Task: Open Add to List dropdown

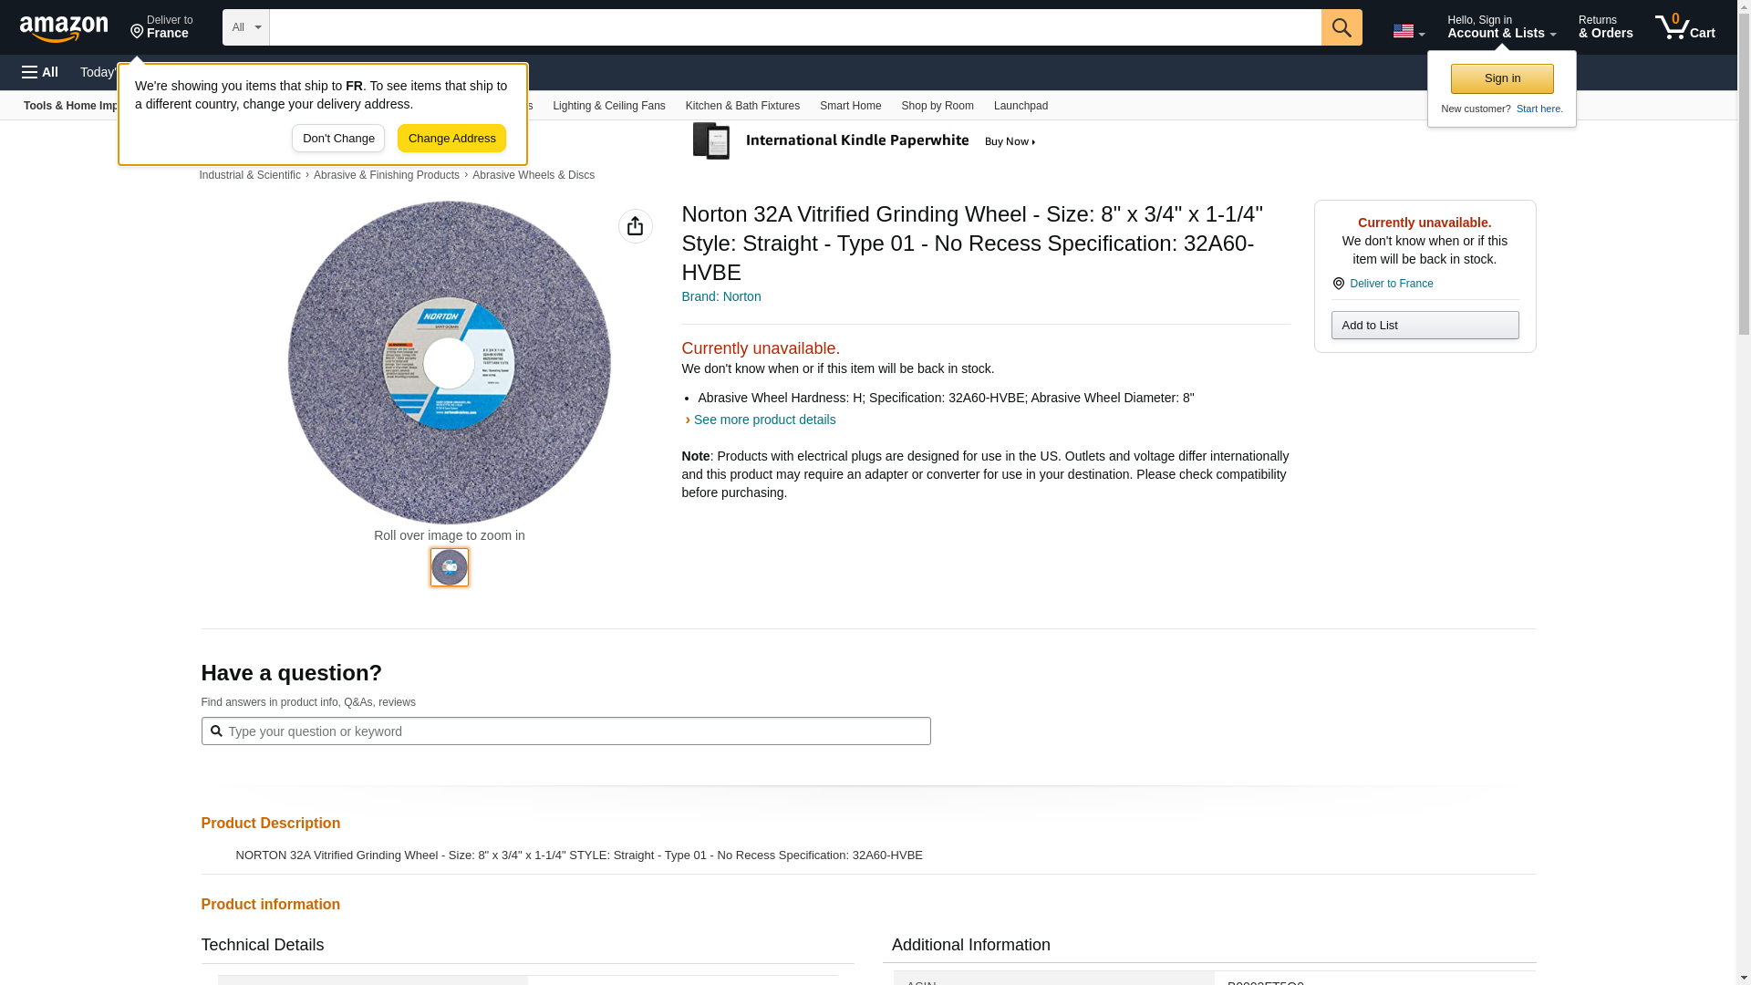Action: coord(1424,326)
